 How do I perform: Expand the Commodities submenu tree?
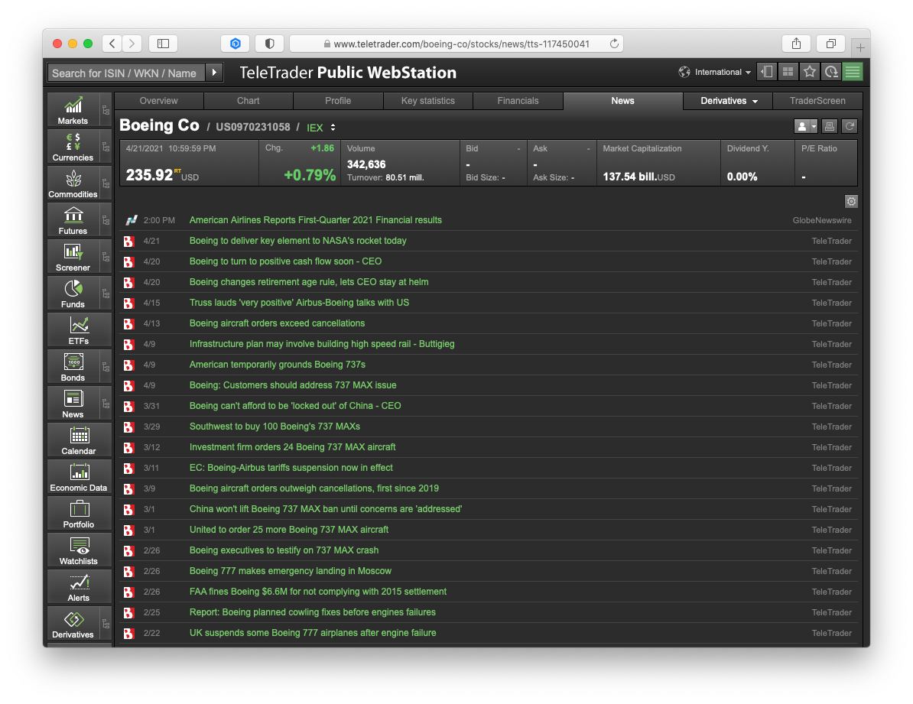[x=106, y=183]
